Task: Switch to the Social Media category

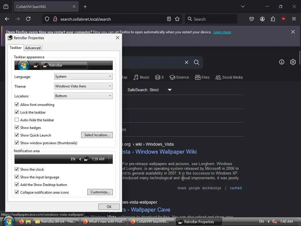Action: click(229, 77)
